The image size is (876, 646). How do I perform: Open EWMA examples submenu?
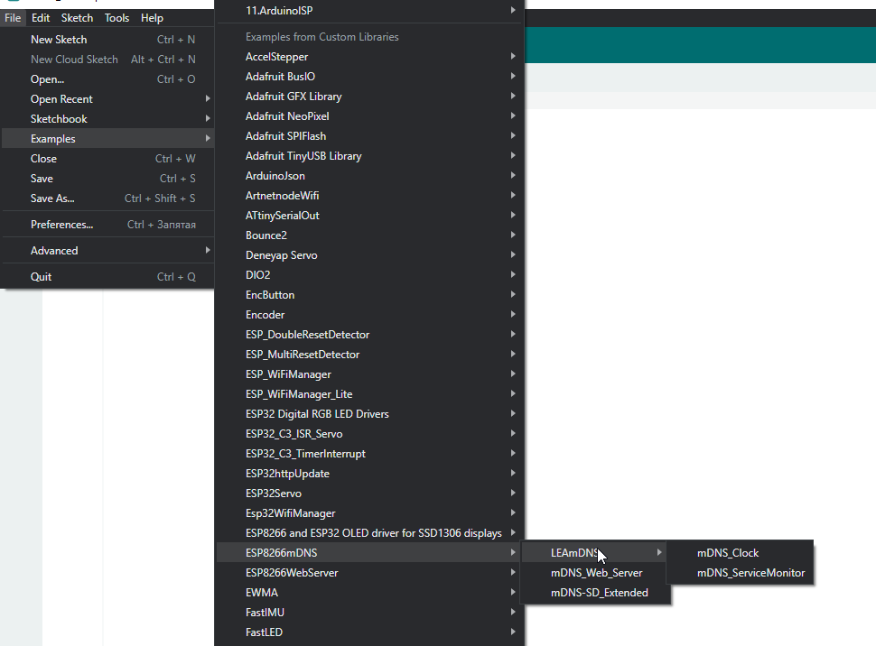click(x=369, y=593)
